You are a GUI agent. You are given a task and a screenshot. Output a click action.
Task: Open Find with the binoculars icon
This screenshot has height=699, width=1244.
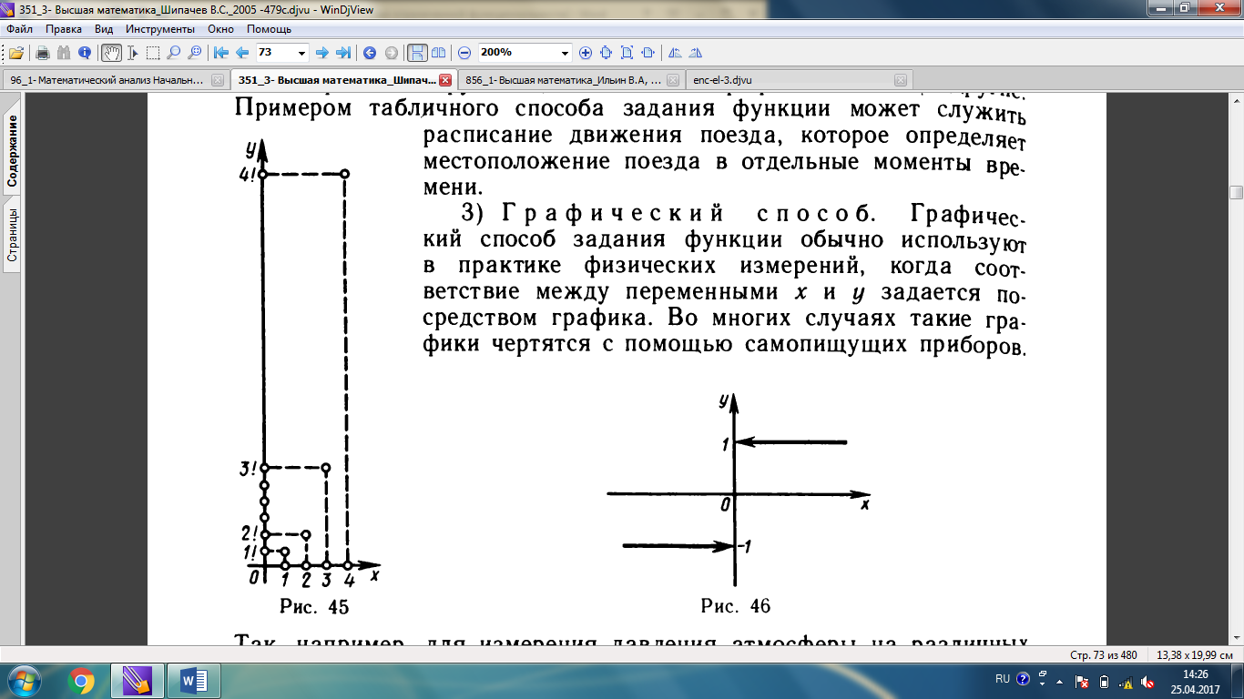(64, 53)
